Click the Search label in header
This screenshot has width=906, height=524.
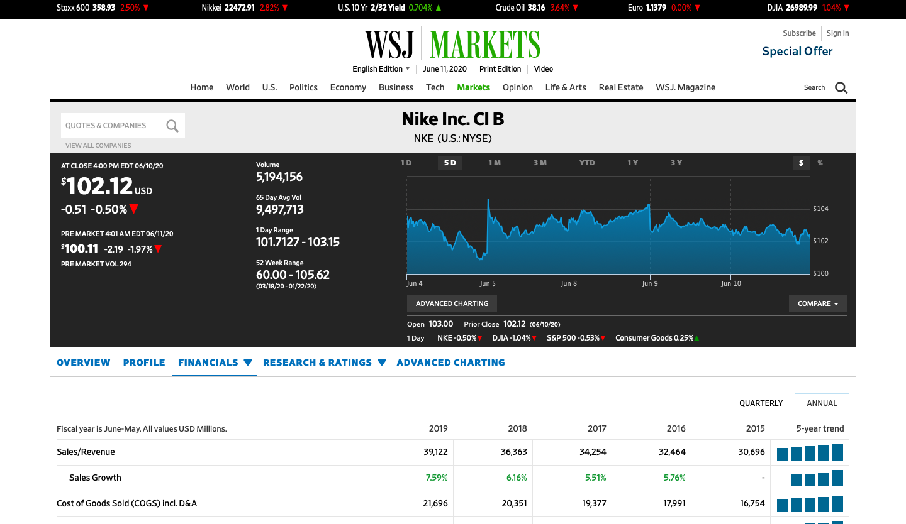814,88
